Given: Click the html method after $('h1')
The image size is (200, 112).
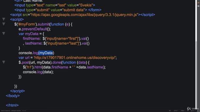Looking at the screenshot, I should pyautogui.click(x=38, y=67).
